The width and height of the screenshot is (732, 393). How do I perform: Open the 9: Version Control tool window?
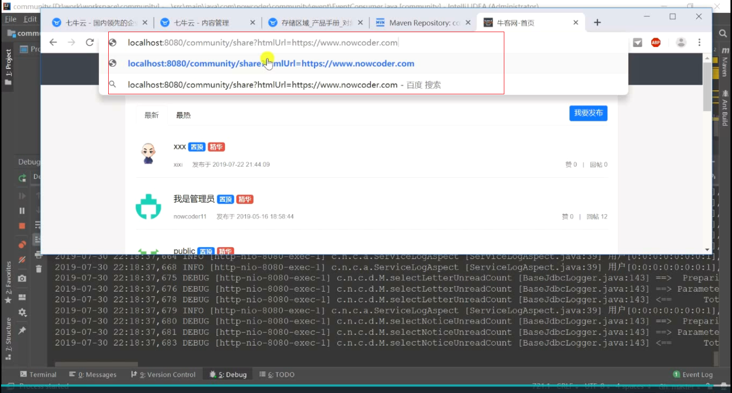[163, 375]
